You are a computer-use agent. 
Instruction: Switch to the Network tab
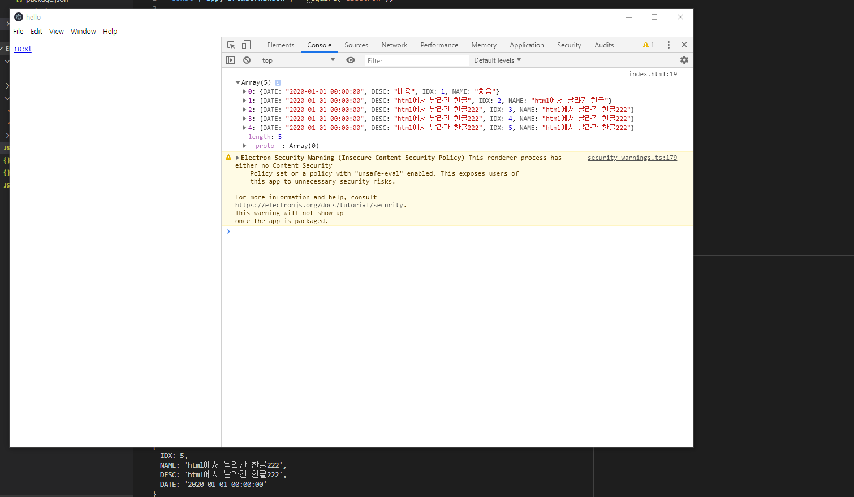click(x=394, y=45)
